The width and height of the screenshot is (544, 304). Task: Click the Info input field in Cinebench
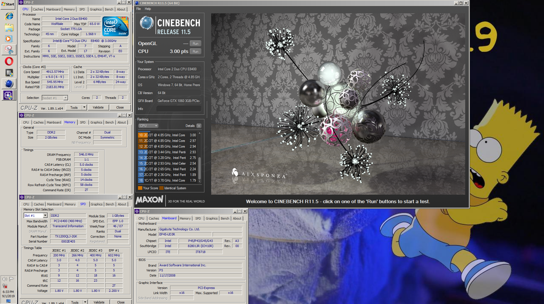[x=179, y=109]
